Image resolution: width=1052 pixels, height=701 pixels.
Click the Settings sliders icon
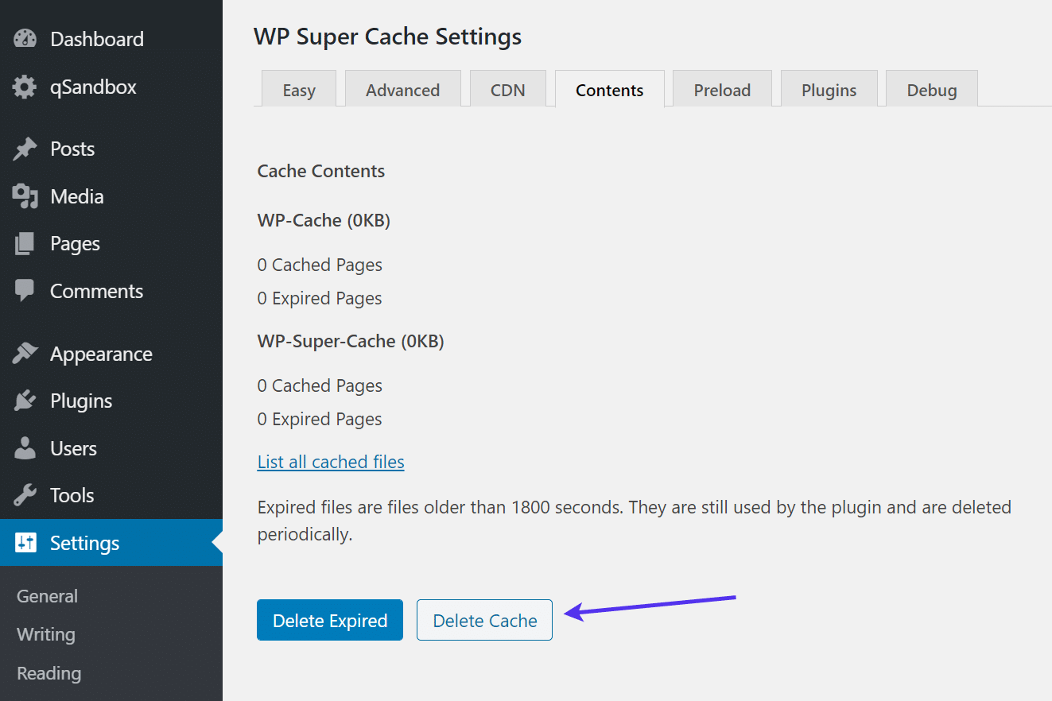[25, 542]
